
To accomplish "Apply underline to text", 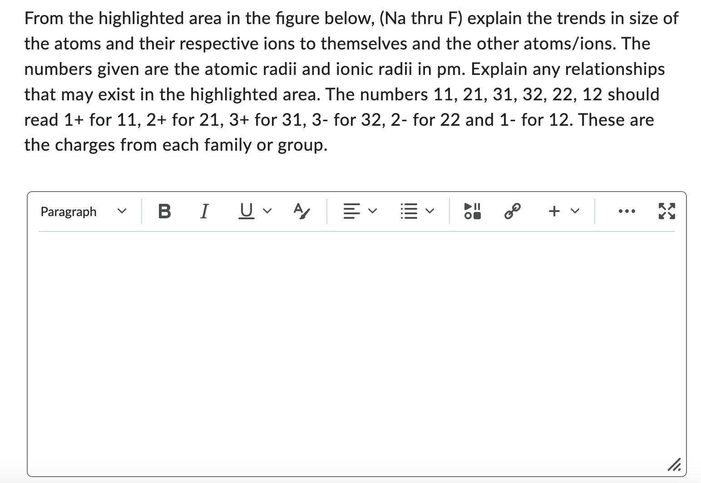I will [245, 211].
